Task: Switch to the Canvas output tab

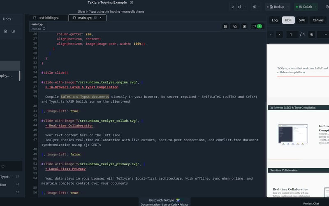Action: point(318,20)
